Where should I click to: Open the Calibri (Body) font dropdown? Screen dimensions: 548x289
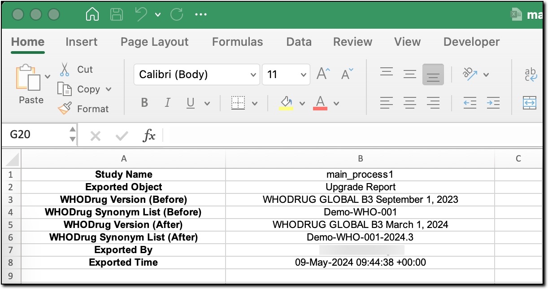coord(253,74)
